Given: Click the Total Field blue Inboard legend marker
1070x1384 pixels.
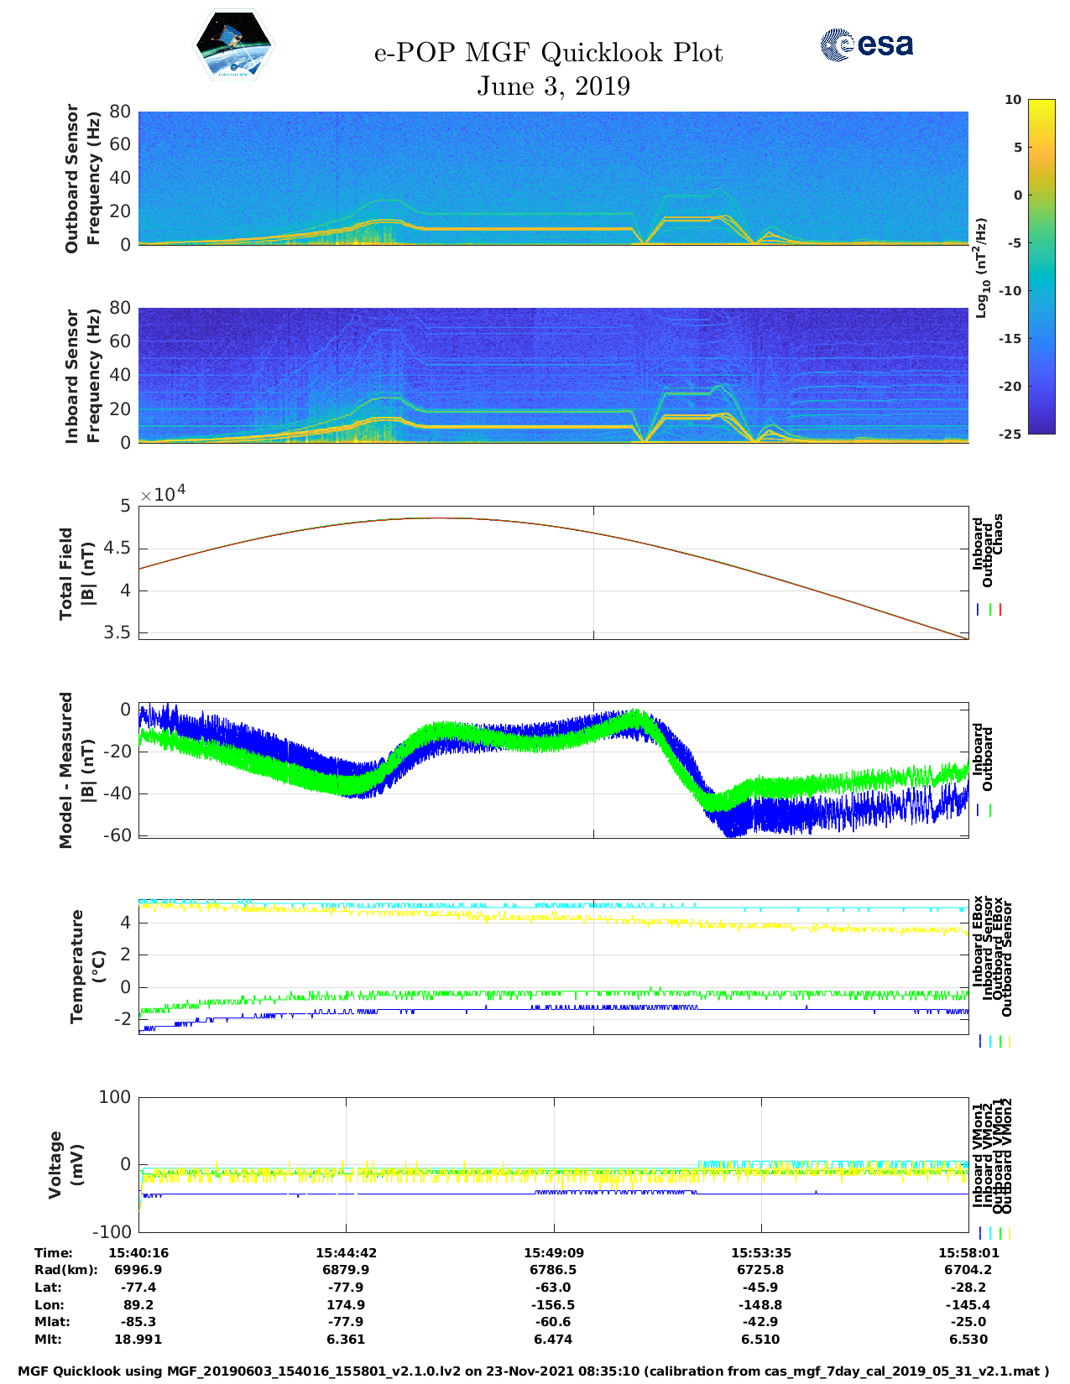Looking at the screenshot, I should point(979,610).
